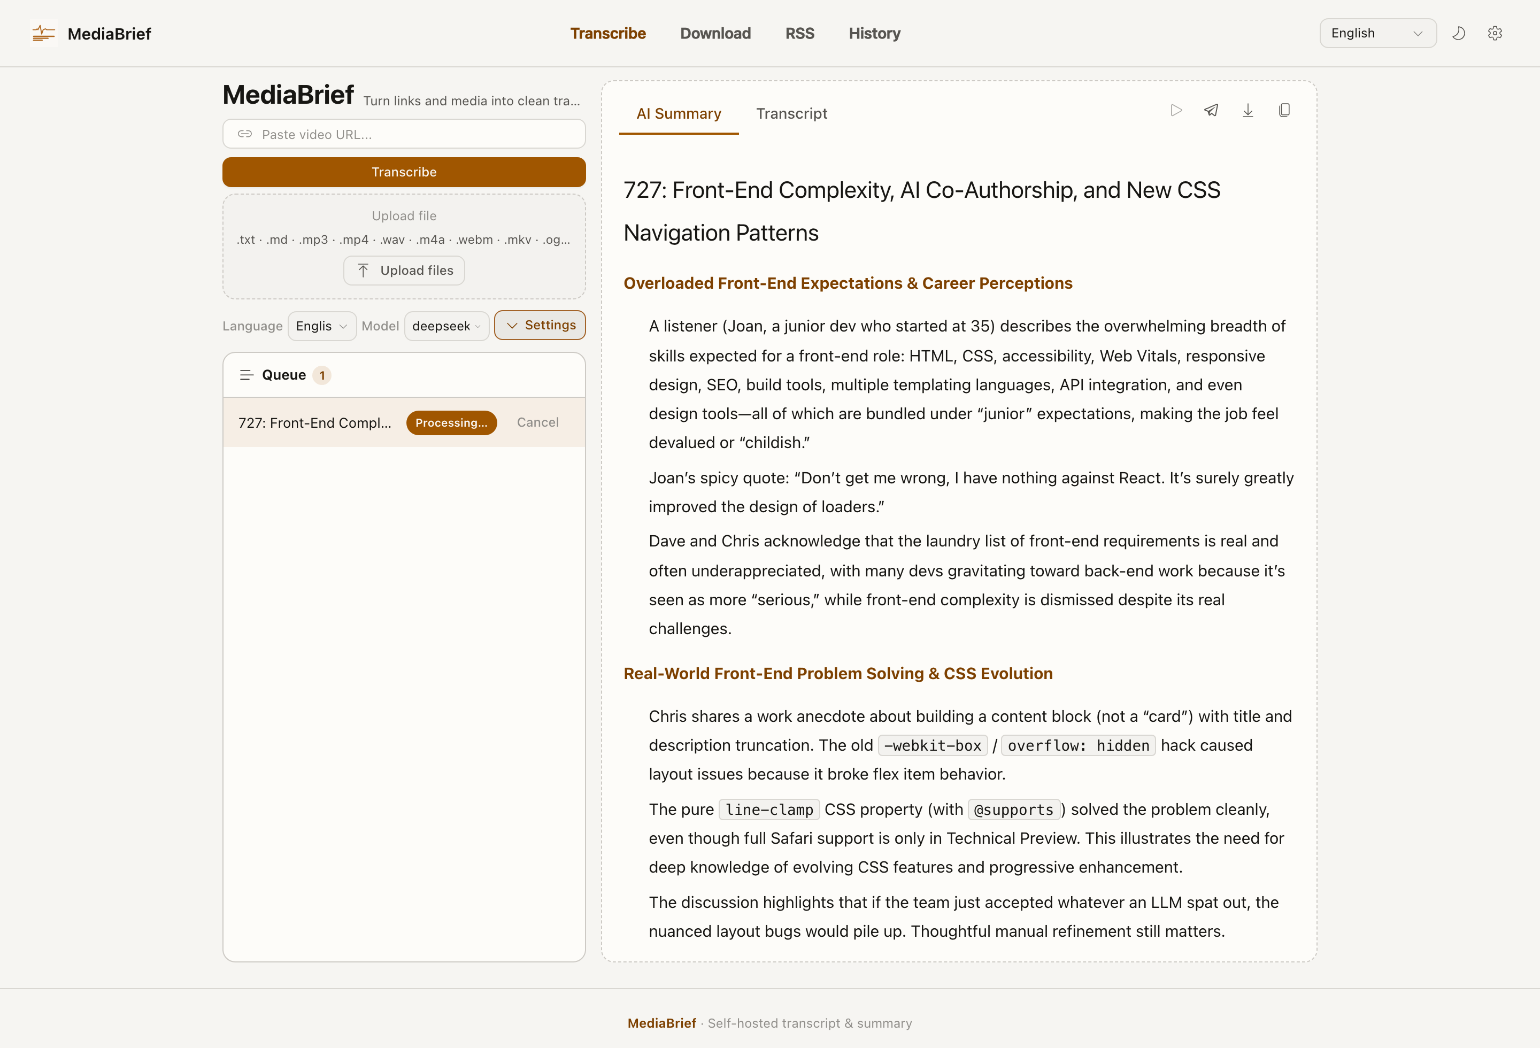The height and width of the screenshot is (1048, 1540).
Task: Click the Queue list icon
Action: [247, 375]
